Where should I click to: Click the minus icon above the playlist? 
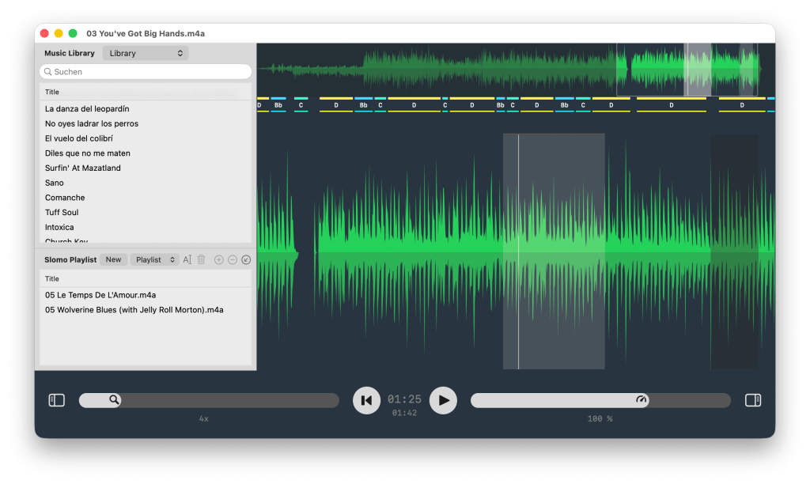pyautogui.click(x=233, y=259)
